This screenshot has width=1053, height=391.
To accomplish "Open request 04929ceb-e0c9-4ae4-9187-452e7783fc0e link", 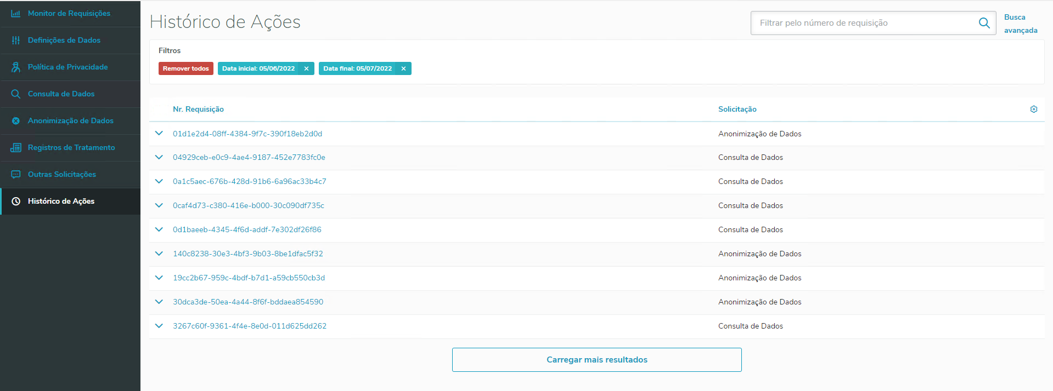I will 249,157.
